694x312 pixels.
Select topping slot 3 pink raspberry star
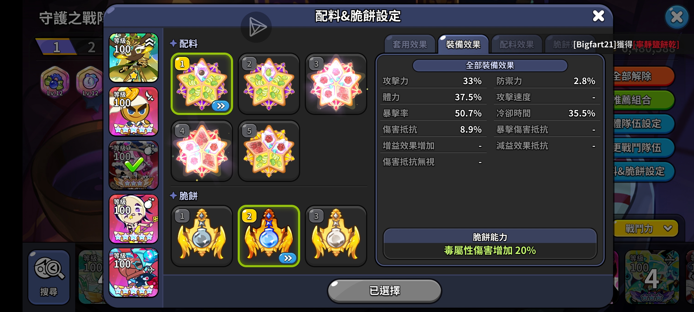point(336,84)
